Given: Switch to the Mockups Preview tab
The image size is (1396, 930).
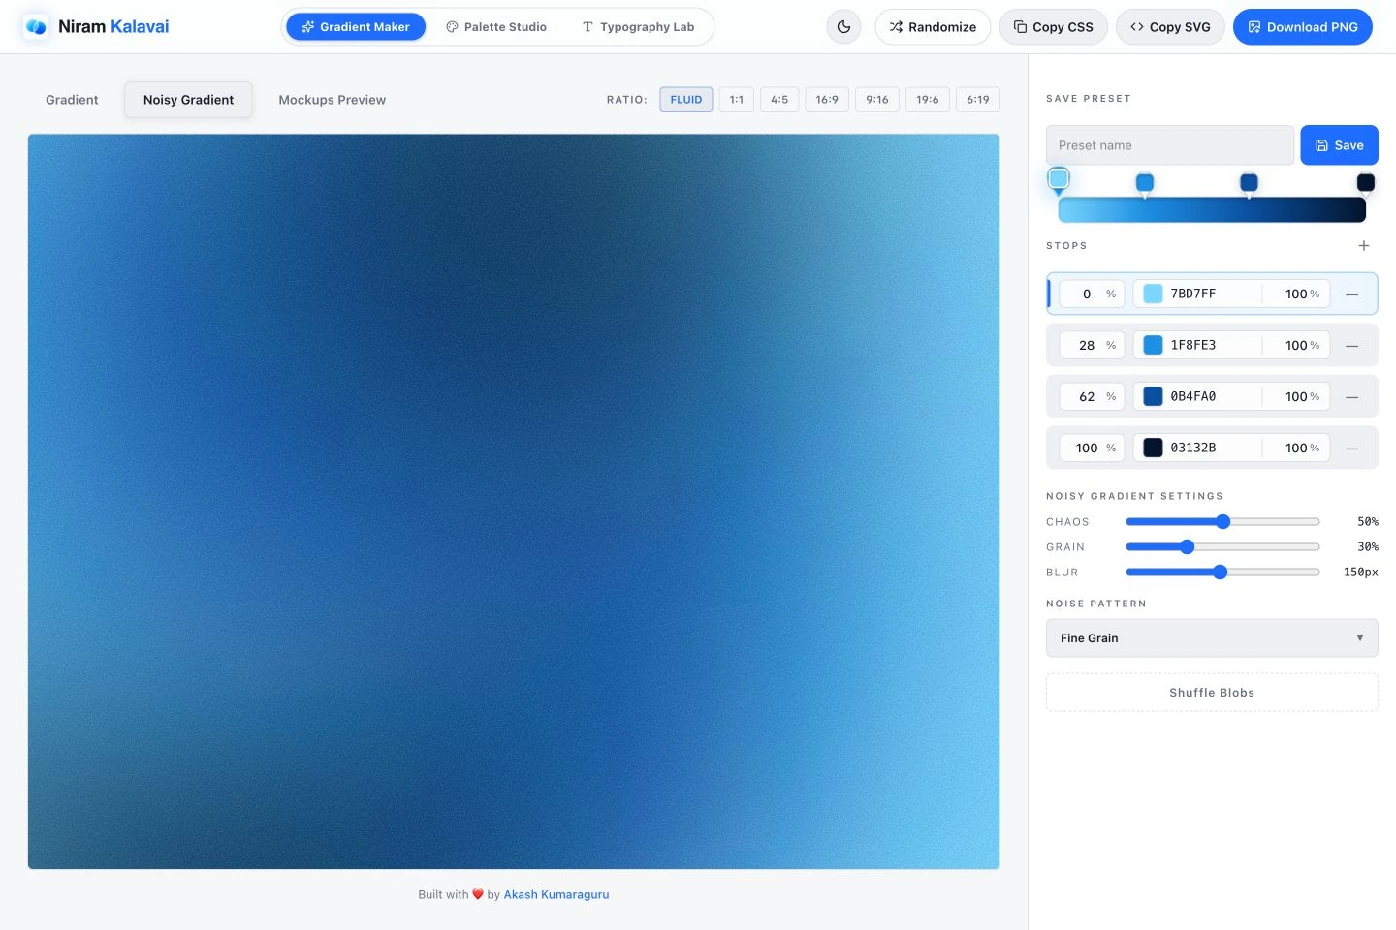Looking at the screenshot, I should point(332,100).
